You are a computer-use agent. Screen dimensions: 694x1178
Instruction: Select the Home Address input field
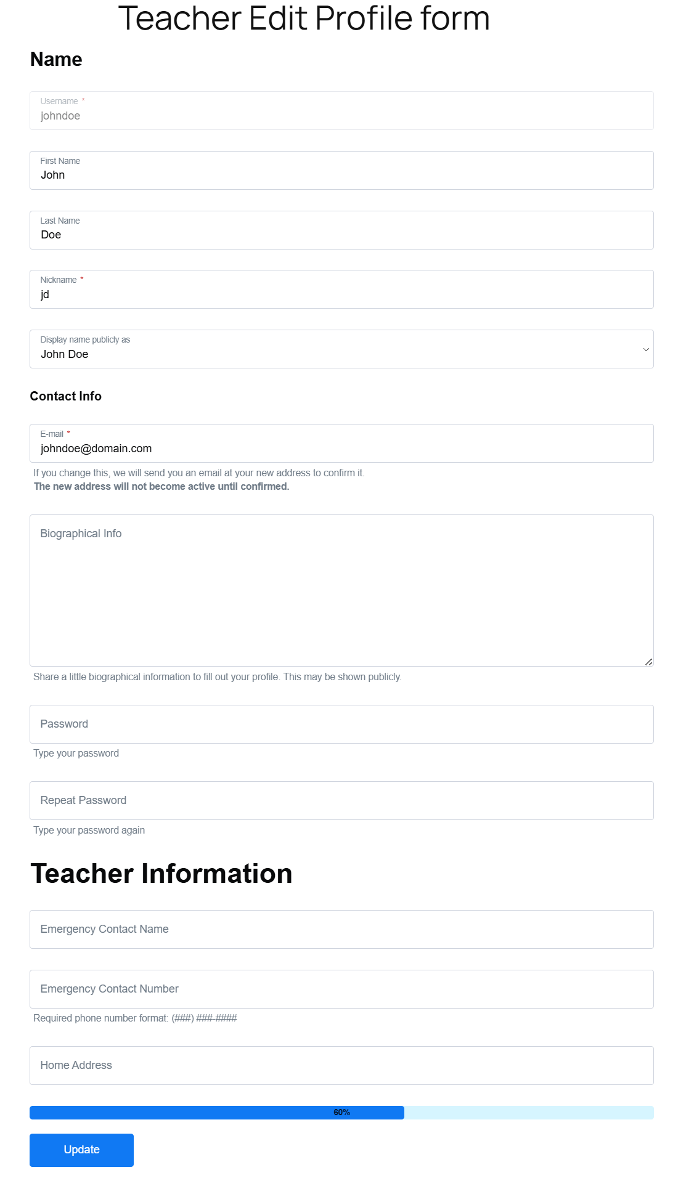coord(341,1065)
